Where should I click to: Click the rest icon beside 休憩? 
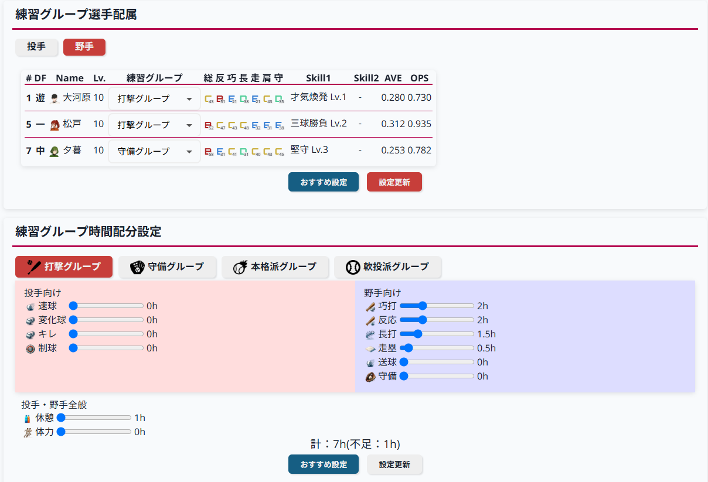click(x=28, y=418)
